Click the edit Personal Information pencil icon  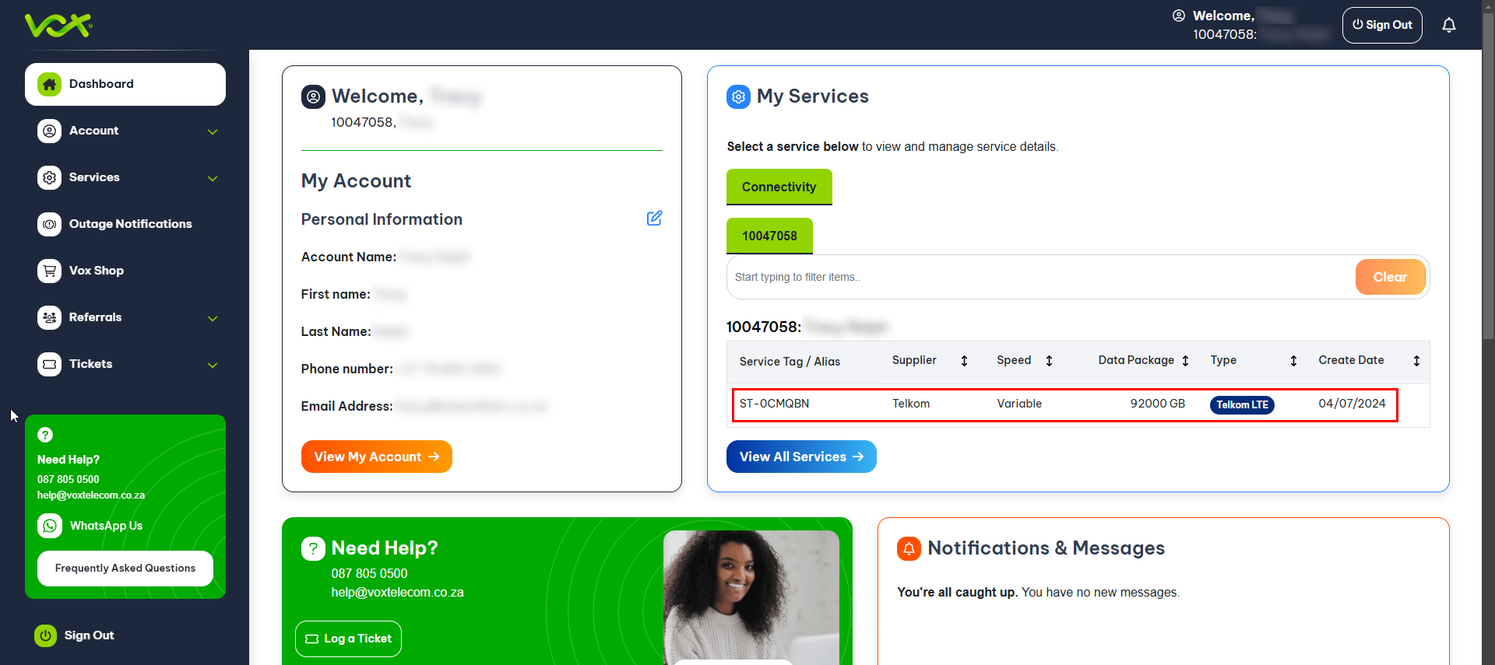[654, 219]
